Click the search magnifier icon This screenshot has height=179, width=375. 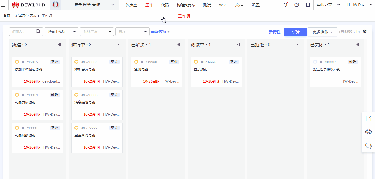click(38, 31)
